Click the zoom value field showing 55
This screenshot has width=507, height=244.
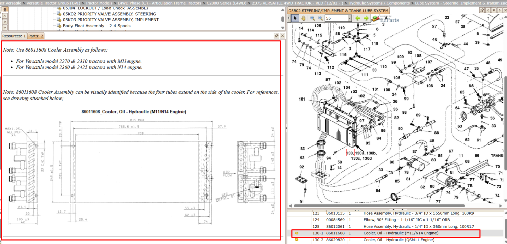(x=336, y=18)
